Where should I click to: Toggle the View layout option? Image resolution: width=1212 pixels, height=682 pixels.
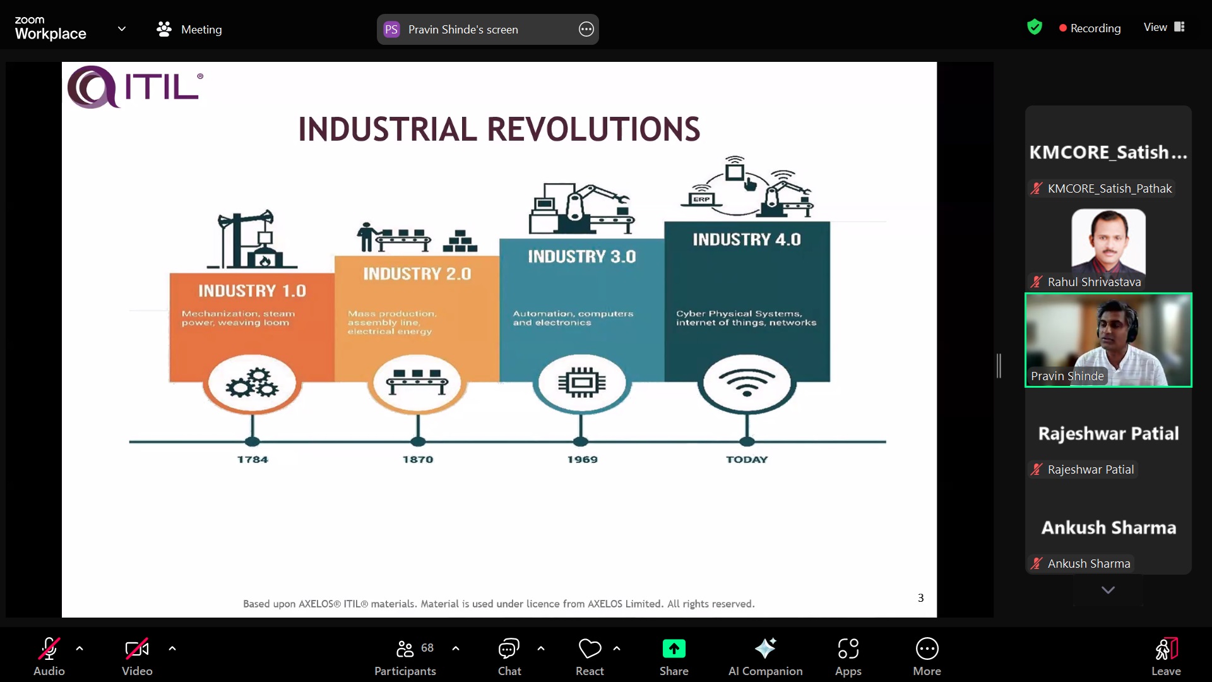[1164, 27]
